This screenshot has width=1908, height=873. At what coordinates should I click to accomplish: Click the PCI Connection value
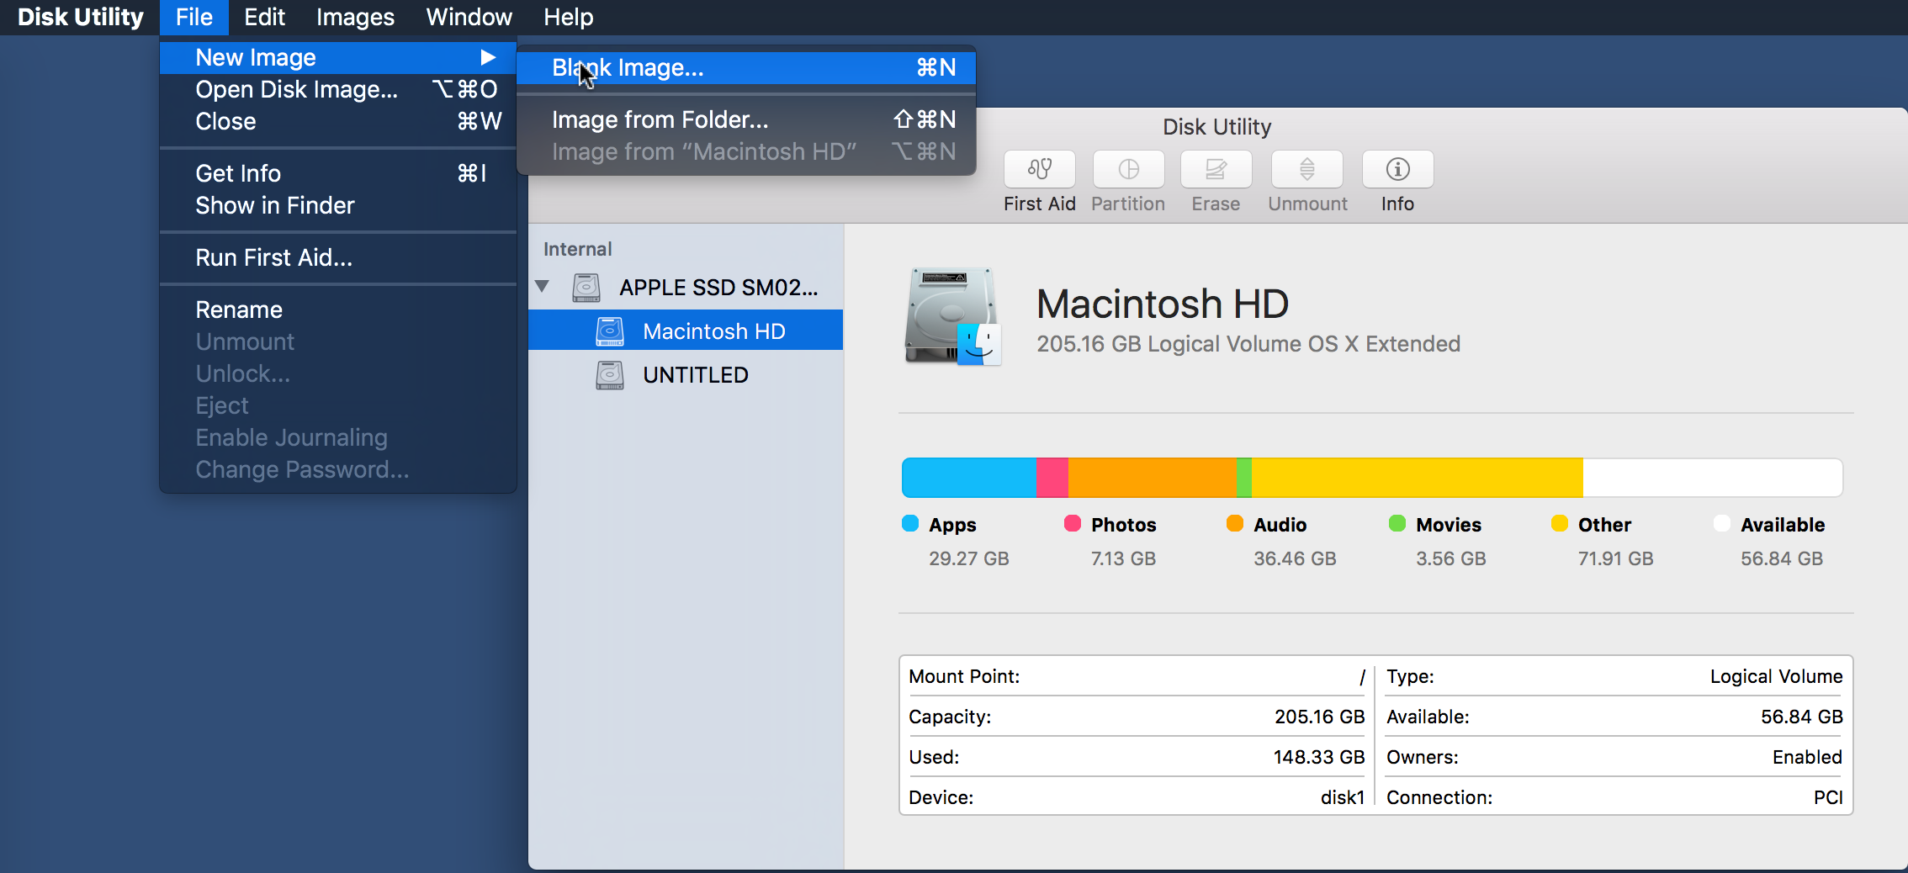pyautogui.click(x=1828, y=797)
